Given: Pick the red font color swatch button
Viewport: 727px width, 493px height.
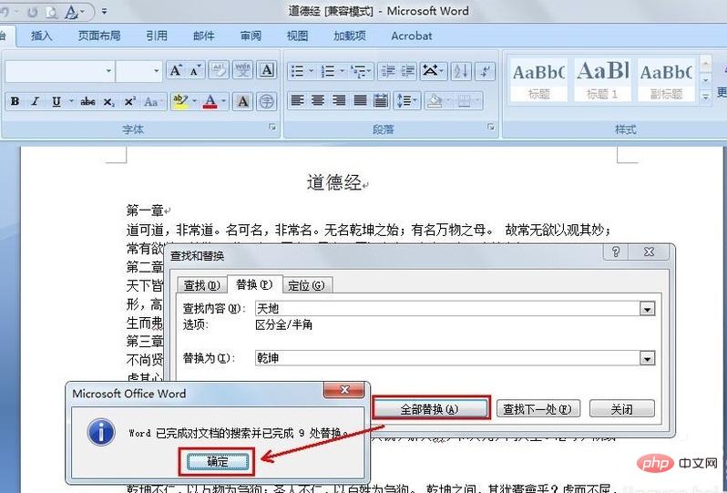Looking at the screenshot, I should pos(210,102).
